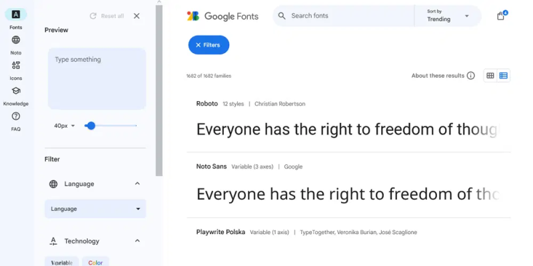Click the Search fonts input field
533x266 pixels.
tap(343, 16)
